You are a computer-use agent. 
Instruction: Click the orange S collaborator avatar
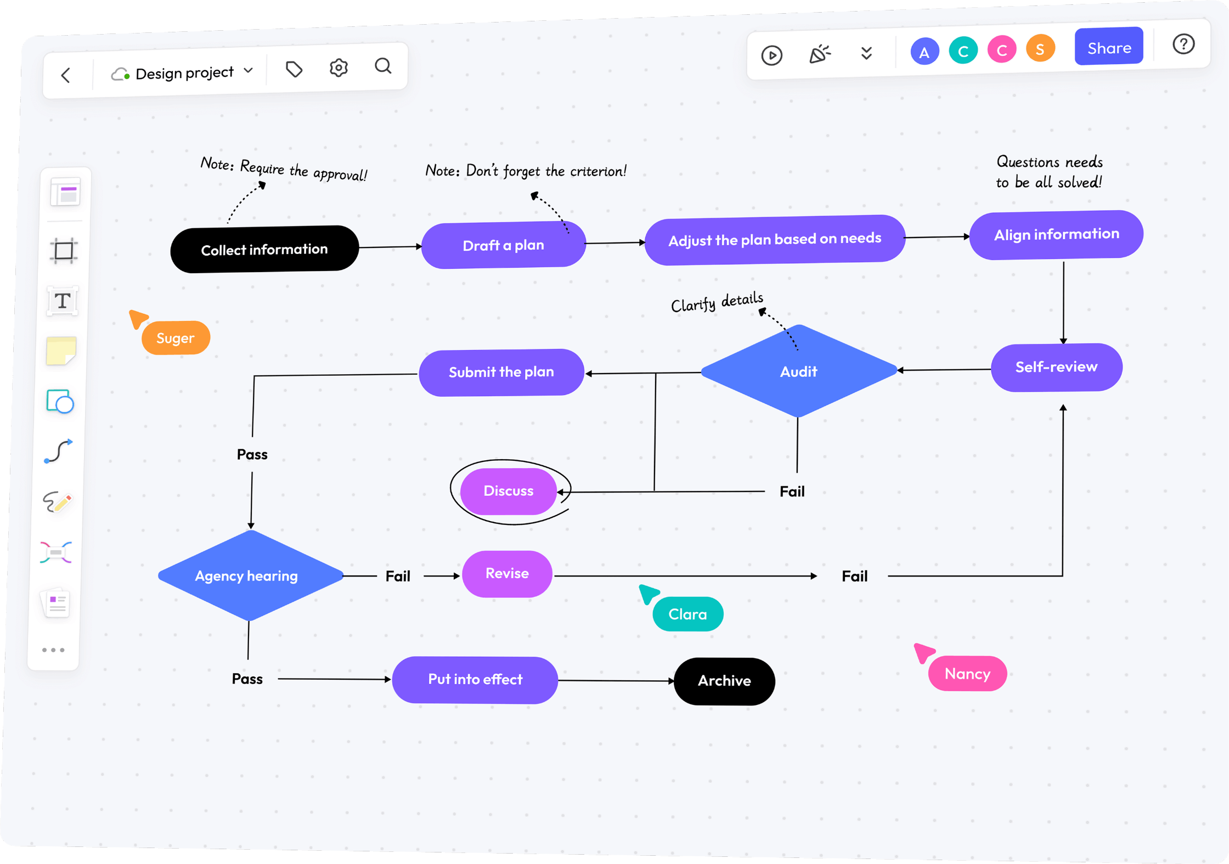pyautogui.click(x=1040, y=49)
